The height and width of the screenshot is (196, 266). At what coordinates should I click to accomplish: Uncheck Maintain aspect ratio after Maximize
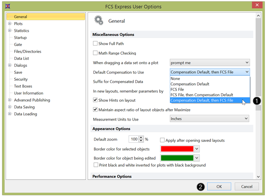(x=95, y=110)
